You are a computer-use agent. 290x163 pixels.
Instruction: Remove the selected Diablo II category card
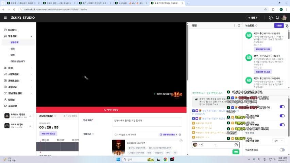[181, 141]
